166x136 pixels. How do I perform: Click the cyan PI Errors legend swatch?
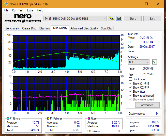pyautogui.click(x=8, y=118)
